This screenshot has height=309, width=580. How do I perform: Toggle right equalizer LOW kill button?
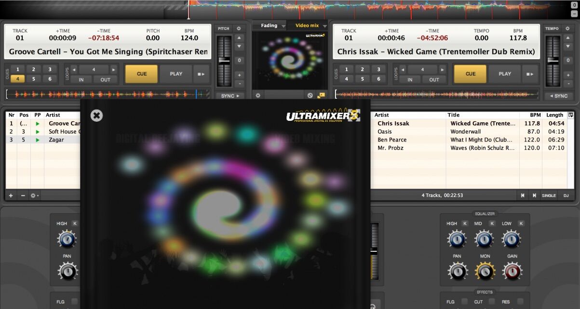521,223
